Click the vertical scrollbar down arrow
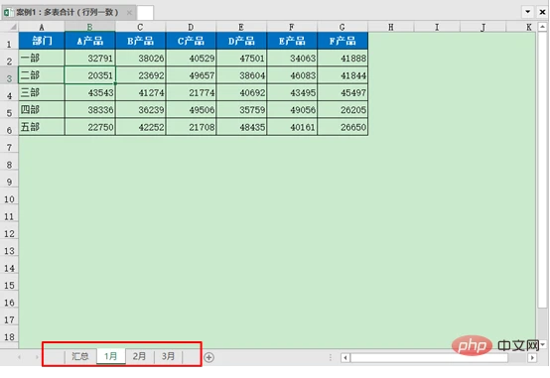Screen dimensions: 550x378 (x=543, y=344)
